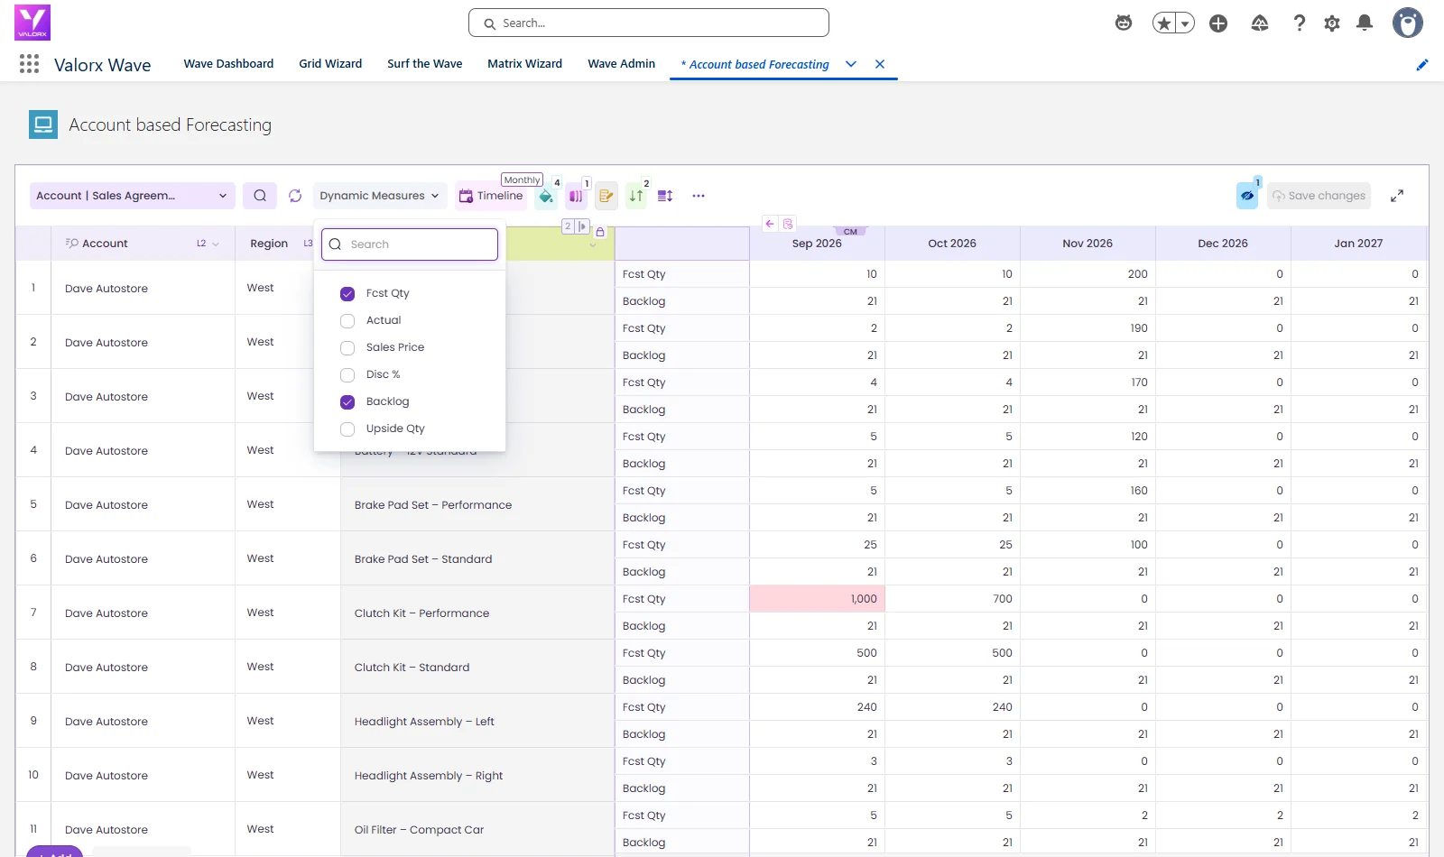Check the Sales Price measure

pyautogui.click(x=347, y=347)
